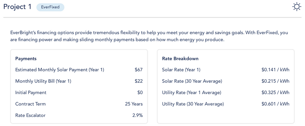This screenshot has height=126, width=305.
Task: Click the $0.141 / kWh value
Action: coord(276,70)
